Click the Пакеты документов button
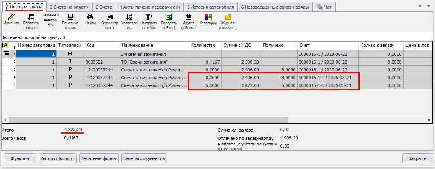The height and width of the screenshot is (169, 435). pos(143,158)
